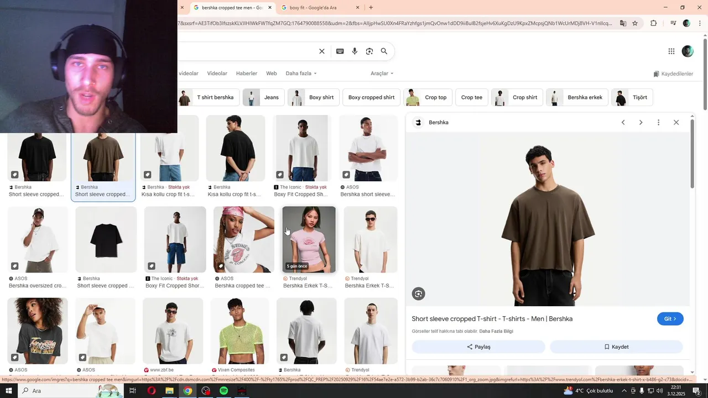Open the notification center icon
This screenshot has width=708, height=398.
(x=696, y=391)
